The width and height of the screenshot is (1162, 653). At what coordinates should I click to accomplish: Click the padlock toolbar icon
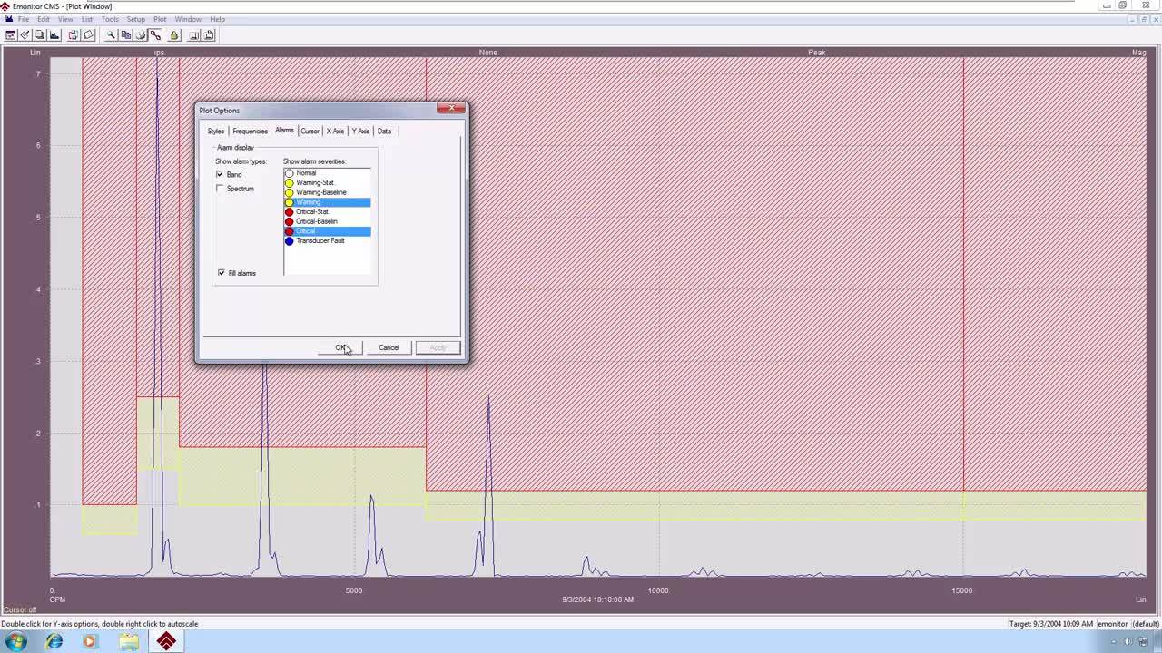coord(174,35)
